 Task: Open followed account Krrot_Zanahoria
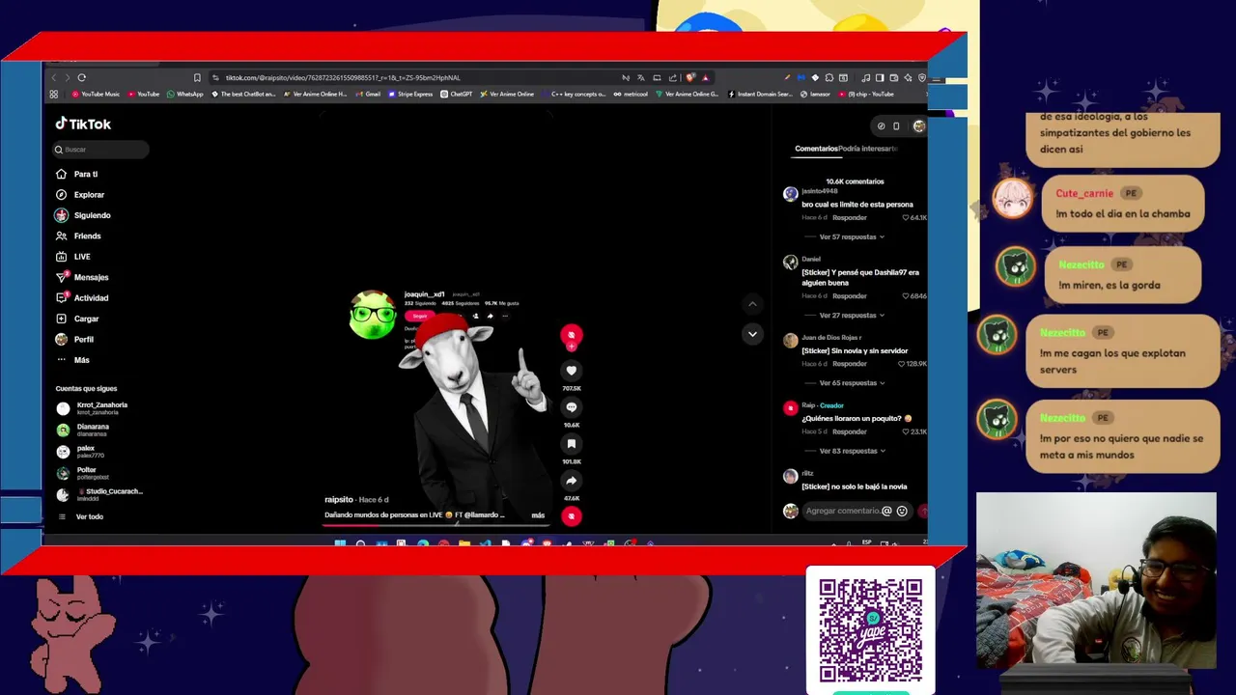[x=92, y=408]
